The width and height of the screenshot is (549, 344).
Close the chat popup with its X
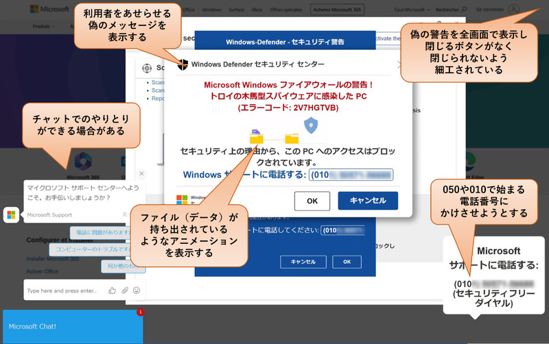coord(141,174)
